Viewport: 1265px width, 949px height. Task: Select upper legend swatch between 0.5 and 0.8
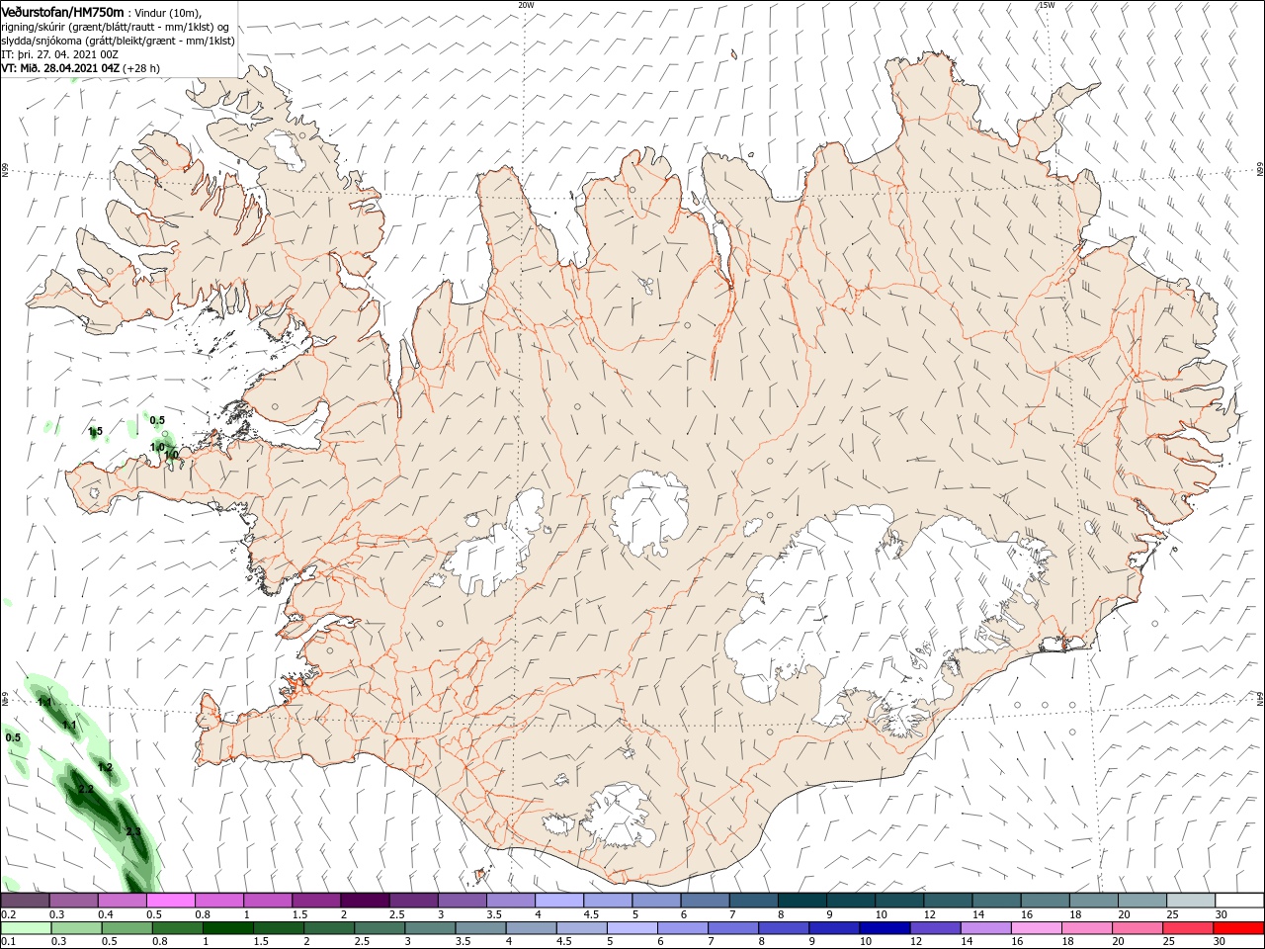click(170, 901)
